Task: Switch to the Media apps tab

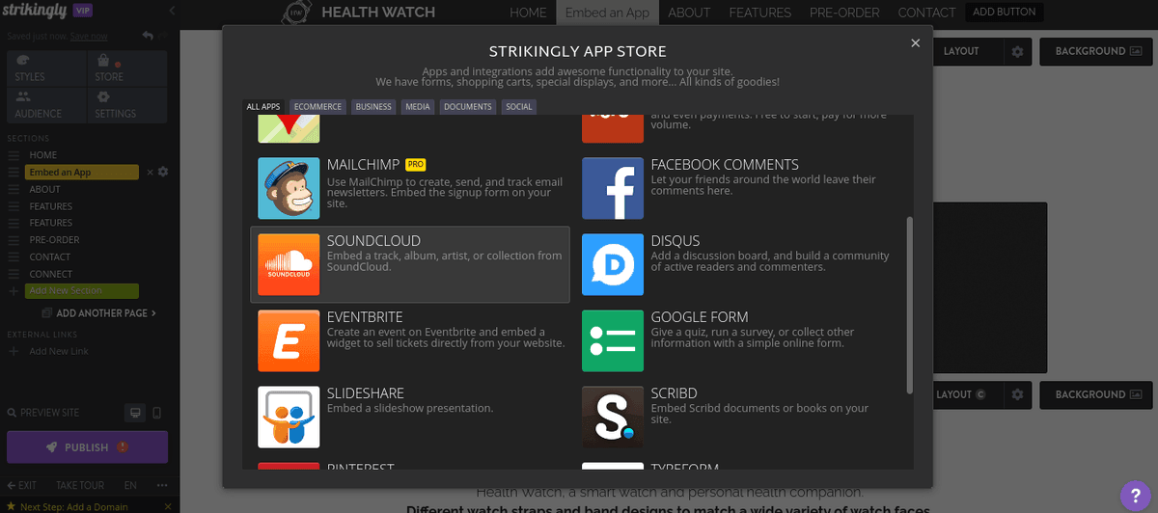Action: [x=418, y=107]
